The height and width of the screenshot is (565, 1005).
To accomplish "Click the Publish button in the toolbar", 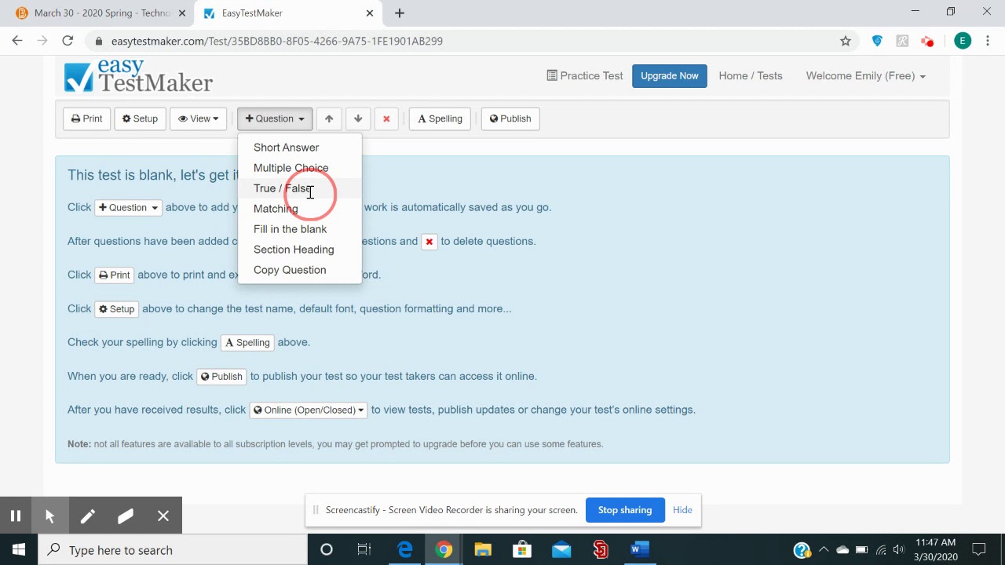I will [510, 118].
